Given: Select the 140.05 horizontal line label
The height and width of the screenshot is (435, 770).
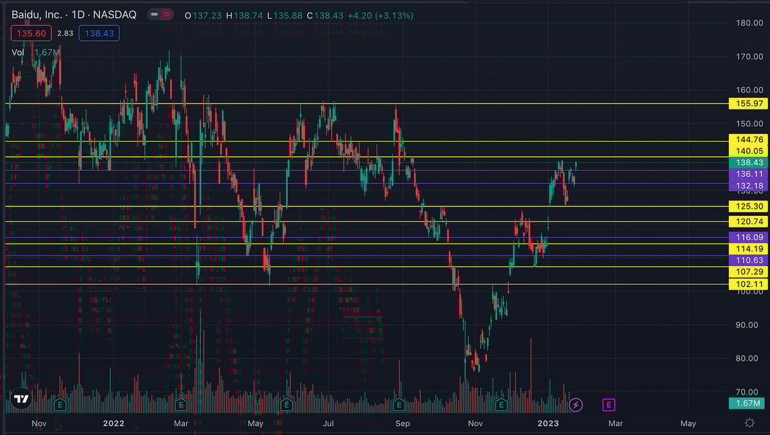Looking at the screenshot, I should point(748,151).
